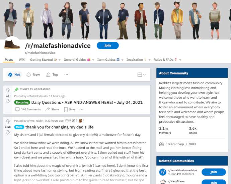The height and width of the screenshot is (184, 231).
Task: Click the Save bookmark icon on the pinned post
Action: tap(66, 109)
